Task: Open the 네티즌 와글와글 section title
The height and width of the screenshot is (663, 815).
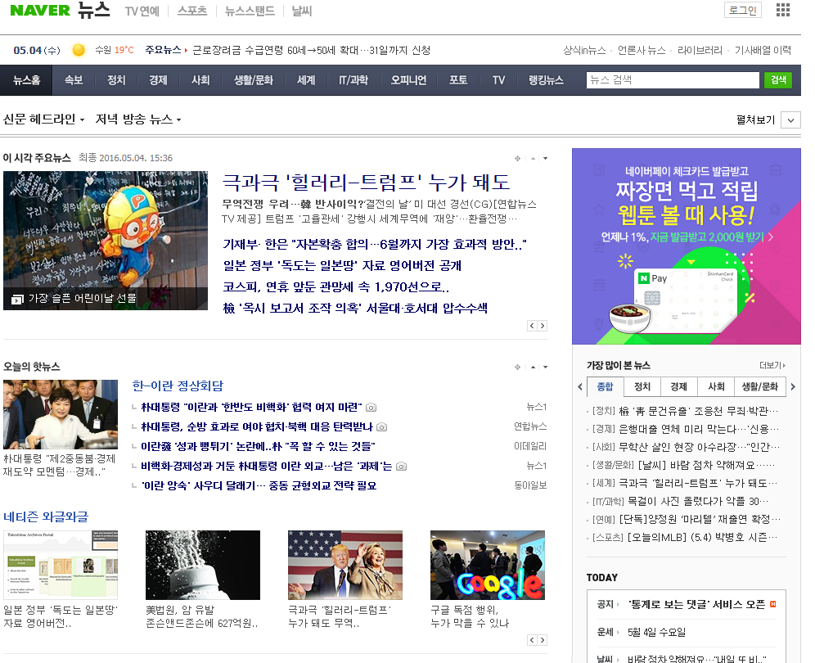Action: [x=46, y=516]
